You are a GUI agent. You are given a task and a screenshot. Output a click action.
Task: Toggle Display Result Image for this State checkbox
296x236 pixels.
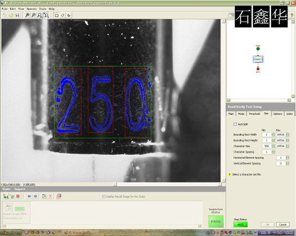pyautogui.click(x=104, y=197)
